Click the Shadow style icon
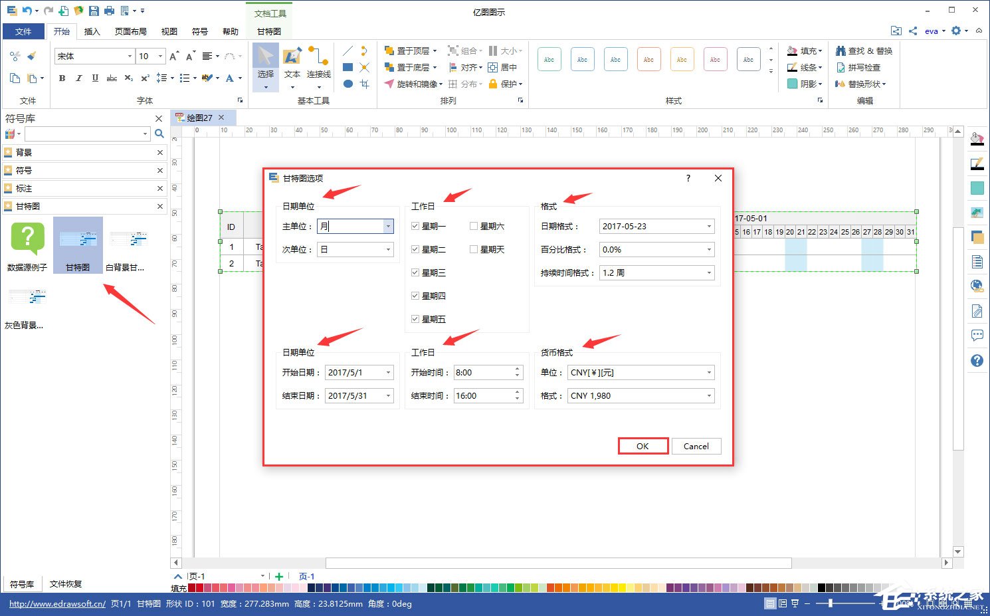Image resolution: width=990 pixels, height=616 pixels. click(x=792, y=84)
